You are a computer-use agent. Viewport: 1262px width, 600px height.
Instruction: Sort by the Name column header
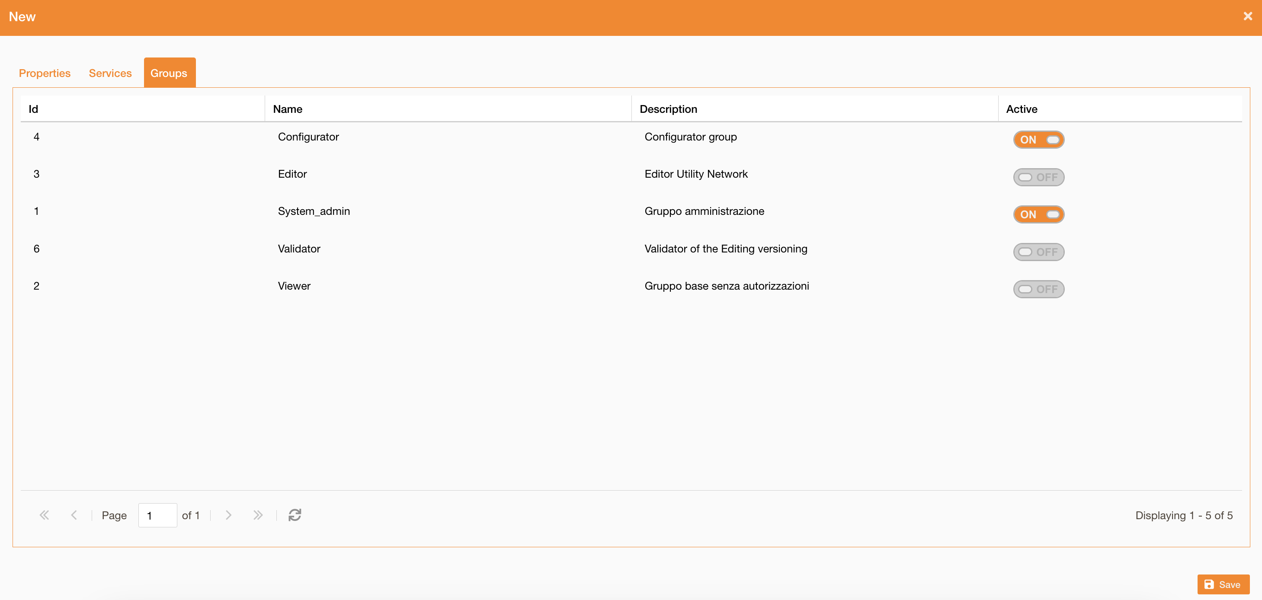[x=448, y=109]
